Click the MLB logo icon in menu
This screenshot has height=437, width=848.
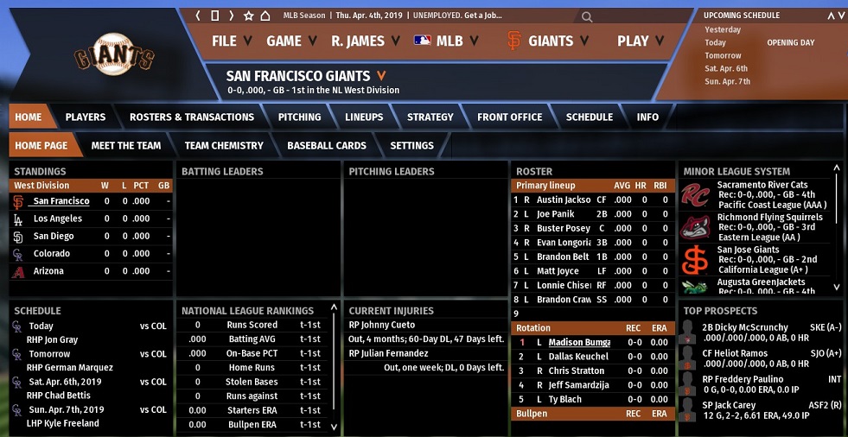423,41
